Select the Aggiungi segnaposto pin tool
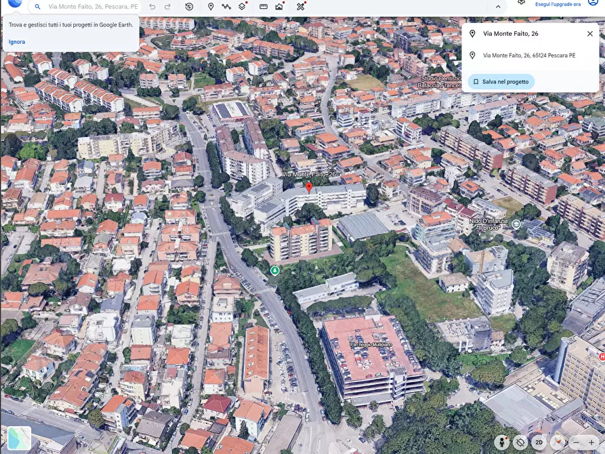 point(211,5)
